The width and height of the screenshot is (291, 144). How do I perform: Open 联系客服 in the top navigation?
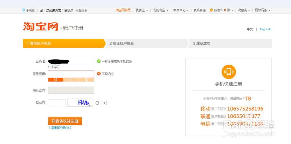pyautogui.click(x=200, y=10)
